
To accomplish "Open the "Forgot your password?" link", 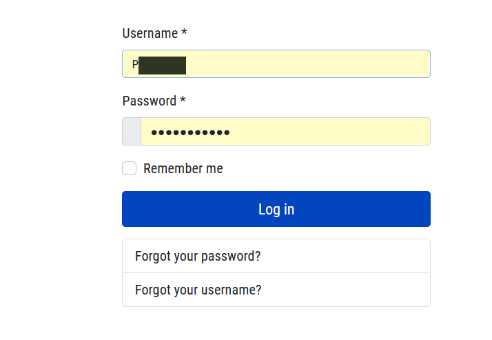I will tap(198, 257).
